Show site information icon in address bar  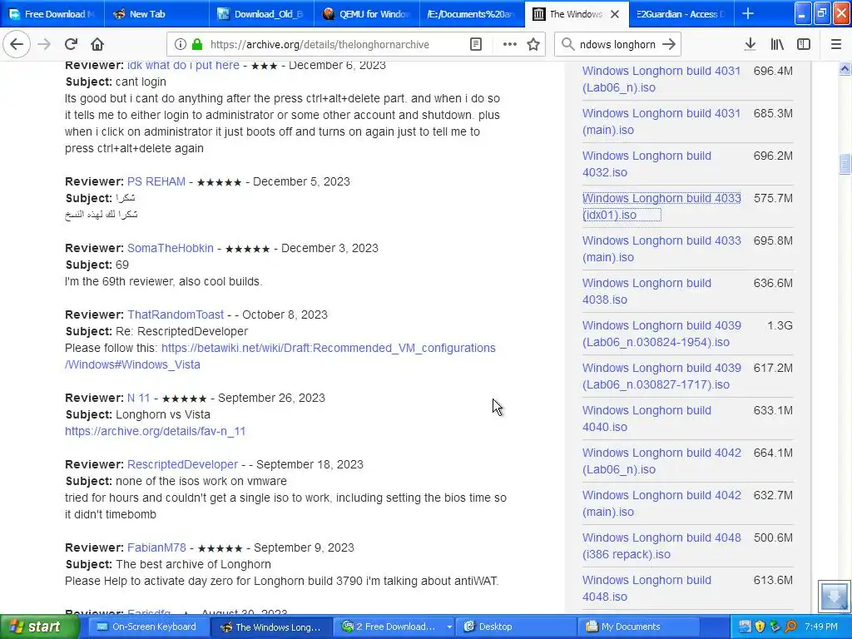coord(181,45)
